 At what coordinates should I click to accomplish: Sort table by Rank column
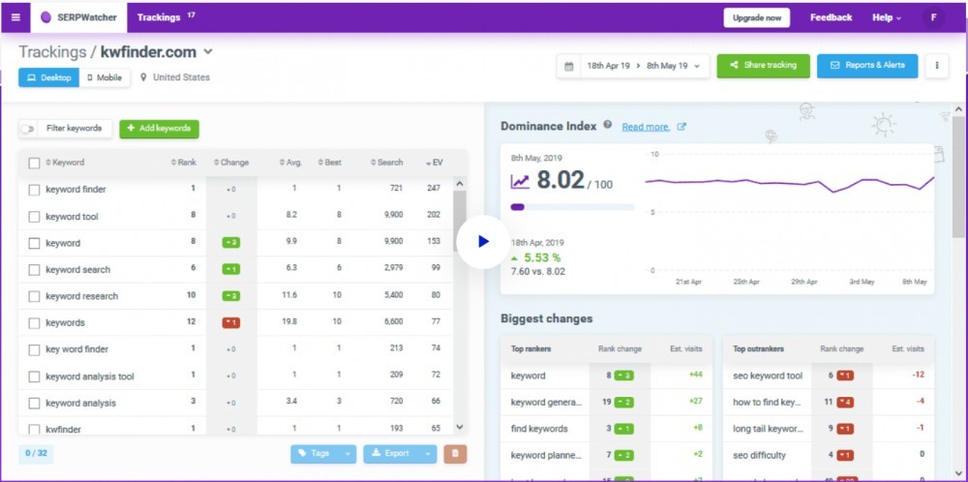pos(183,163)
